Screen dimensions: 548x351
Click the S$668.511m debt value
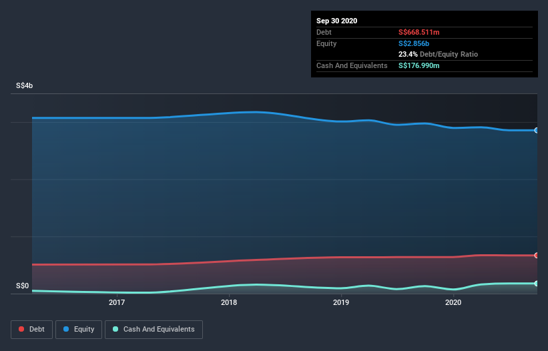419,32
